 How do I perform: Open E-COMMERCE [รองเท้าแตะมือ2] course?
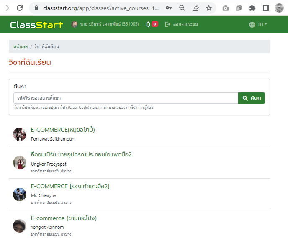click(x=70, y=186)
